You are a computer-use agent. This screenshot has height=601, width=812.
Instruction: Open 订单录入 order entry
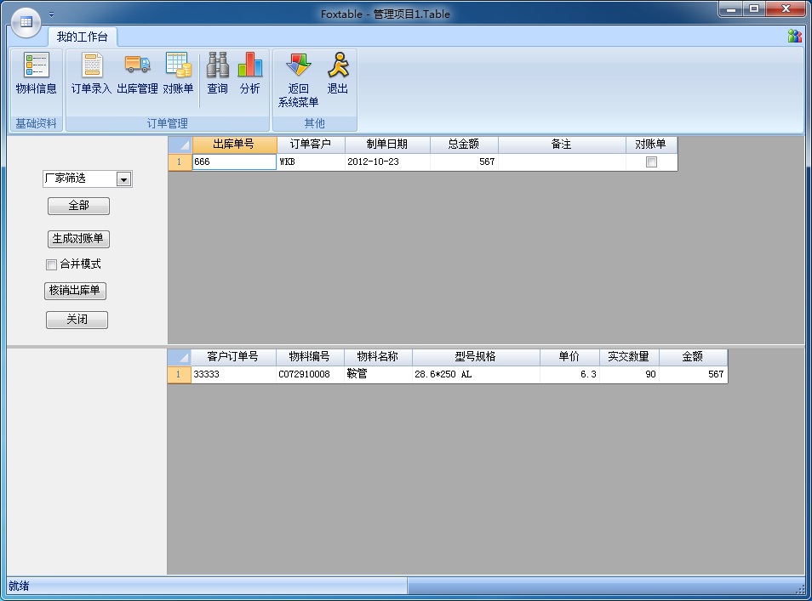[92, 73]
